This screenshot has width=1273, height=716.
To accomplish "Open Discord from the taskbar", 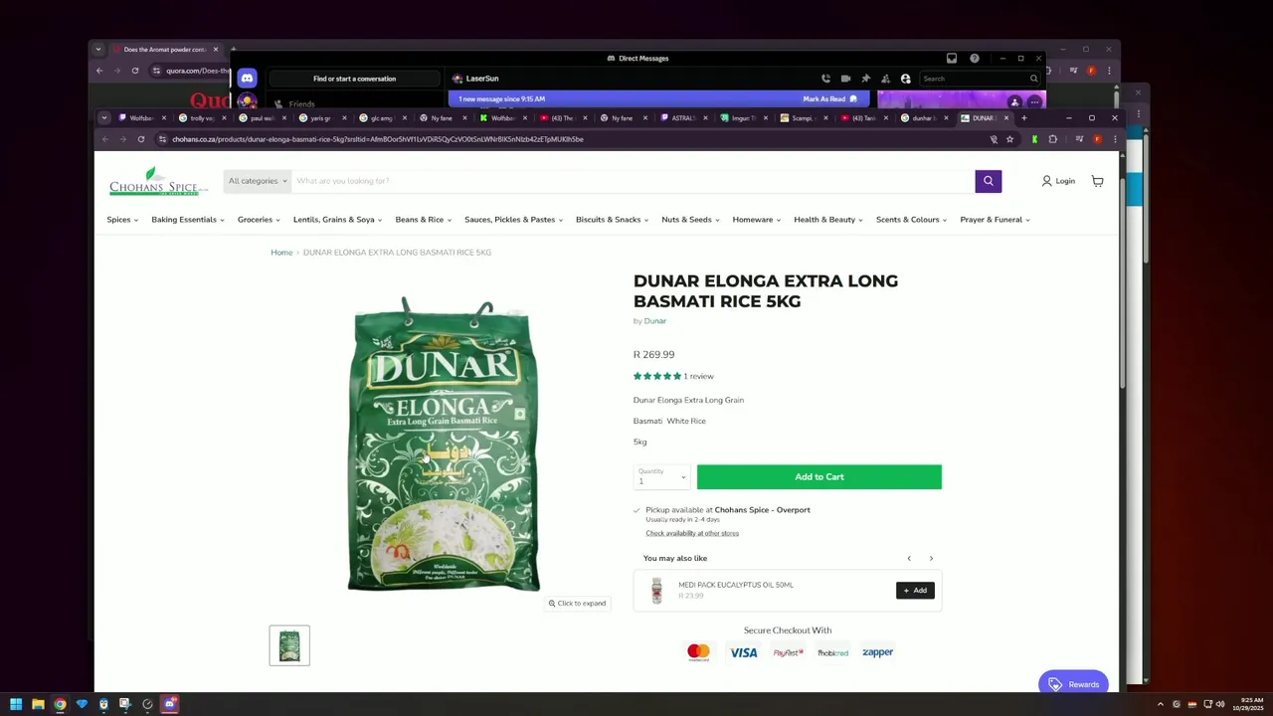I will (x=170, y=704).
